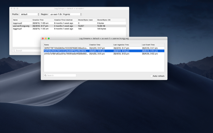Viewport: 213px width, 133px height.
Task: Sort Log Groups by the Creation Time header
Action: pyautogui.click(x=43, y=20)
